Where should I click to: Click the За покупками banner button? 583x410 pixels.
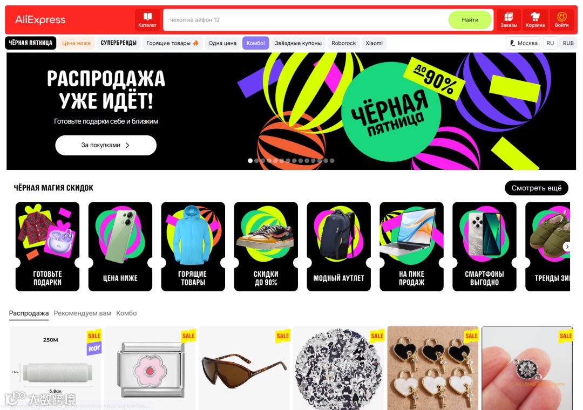106,145
